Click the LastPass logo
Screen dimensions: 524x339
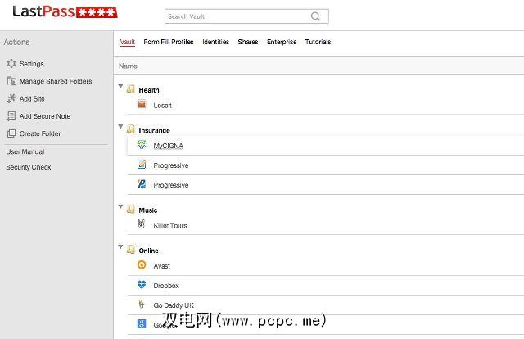[x=65, y=12]
